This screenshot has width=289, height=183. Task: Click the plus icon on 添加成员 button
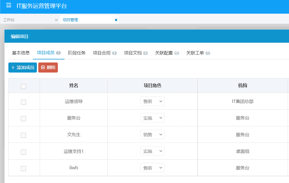pyautogui.click(x=13, y=67)
